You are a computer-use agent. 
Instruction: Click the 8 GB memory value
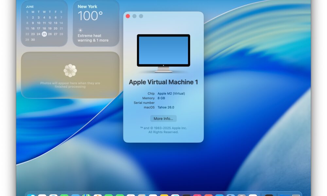pyautogui.click(x=161, y=98)
